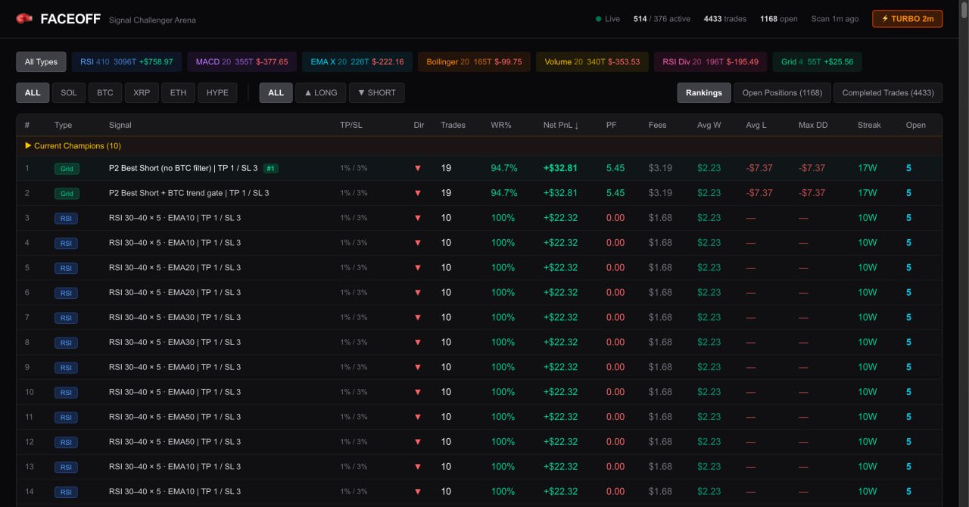Click the TURBO 2m button

pos(907,19)
